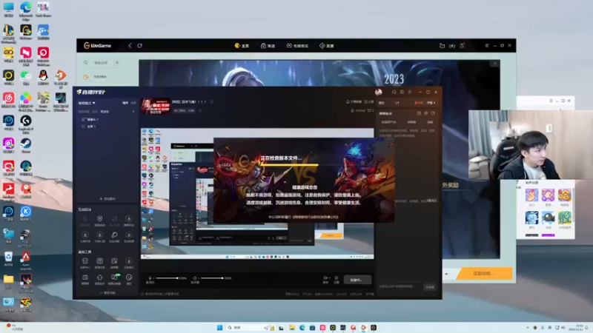This screenshot has height=333, width=593.
Task: Open customer service headset icon
Action: (394, 92)
